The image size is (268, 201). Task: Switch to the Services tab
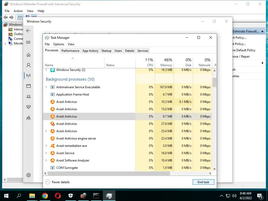(x=143, y=51)
